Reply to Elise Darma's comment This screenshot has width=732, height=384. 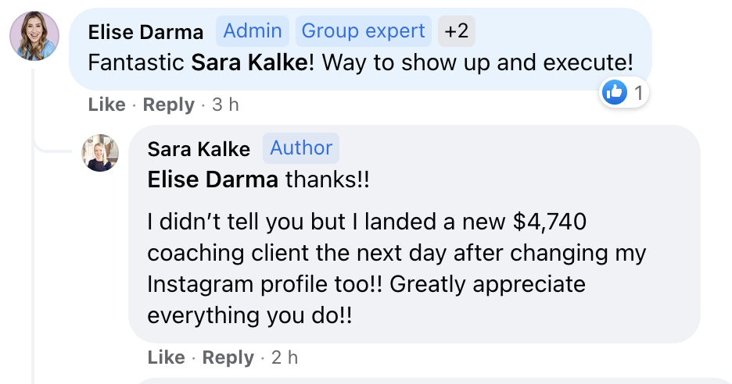[x=169, y=105]
